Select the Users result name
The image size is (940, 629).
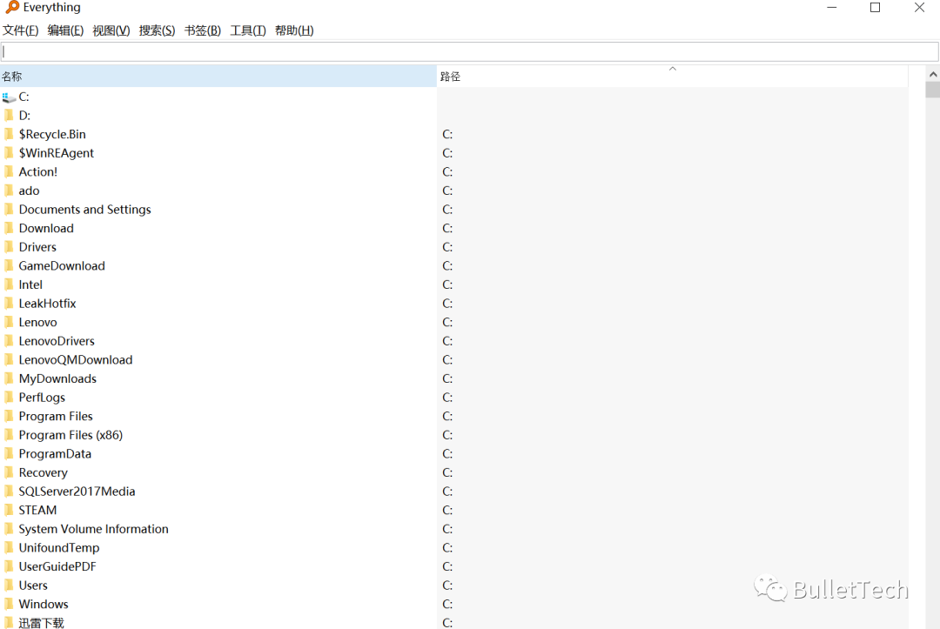[33, 586]
